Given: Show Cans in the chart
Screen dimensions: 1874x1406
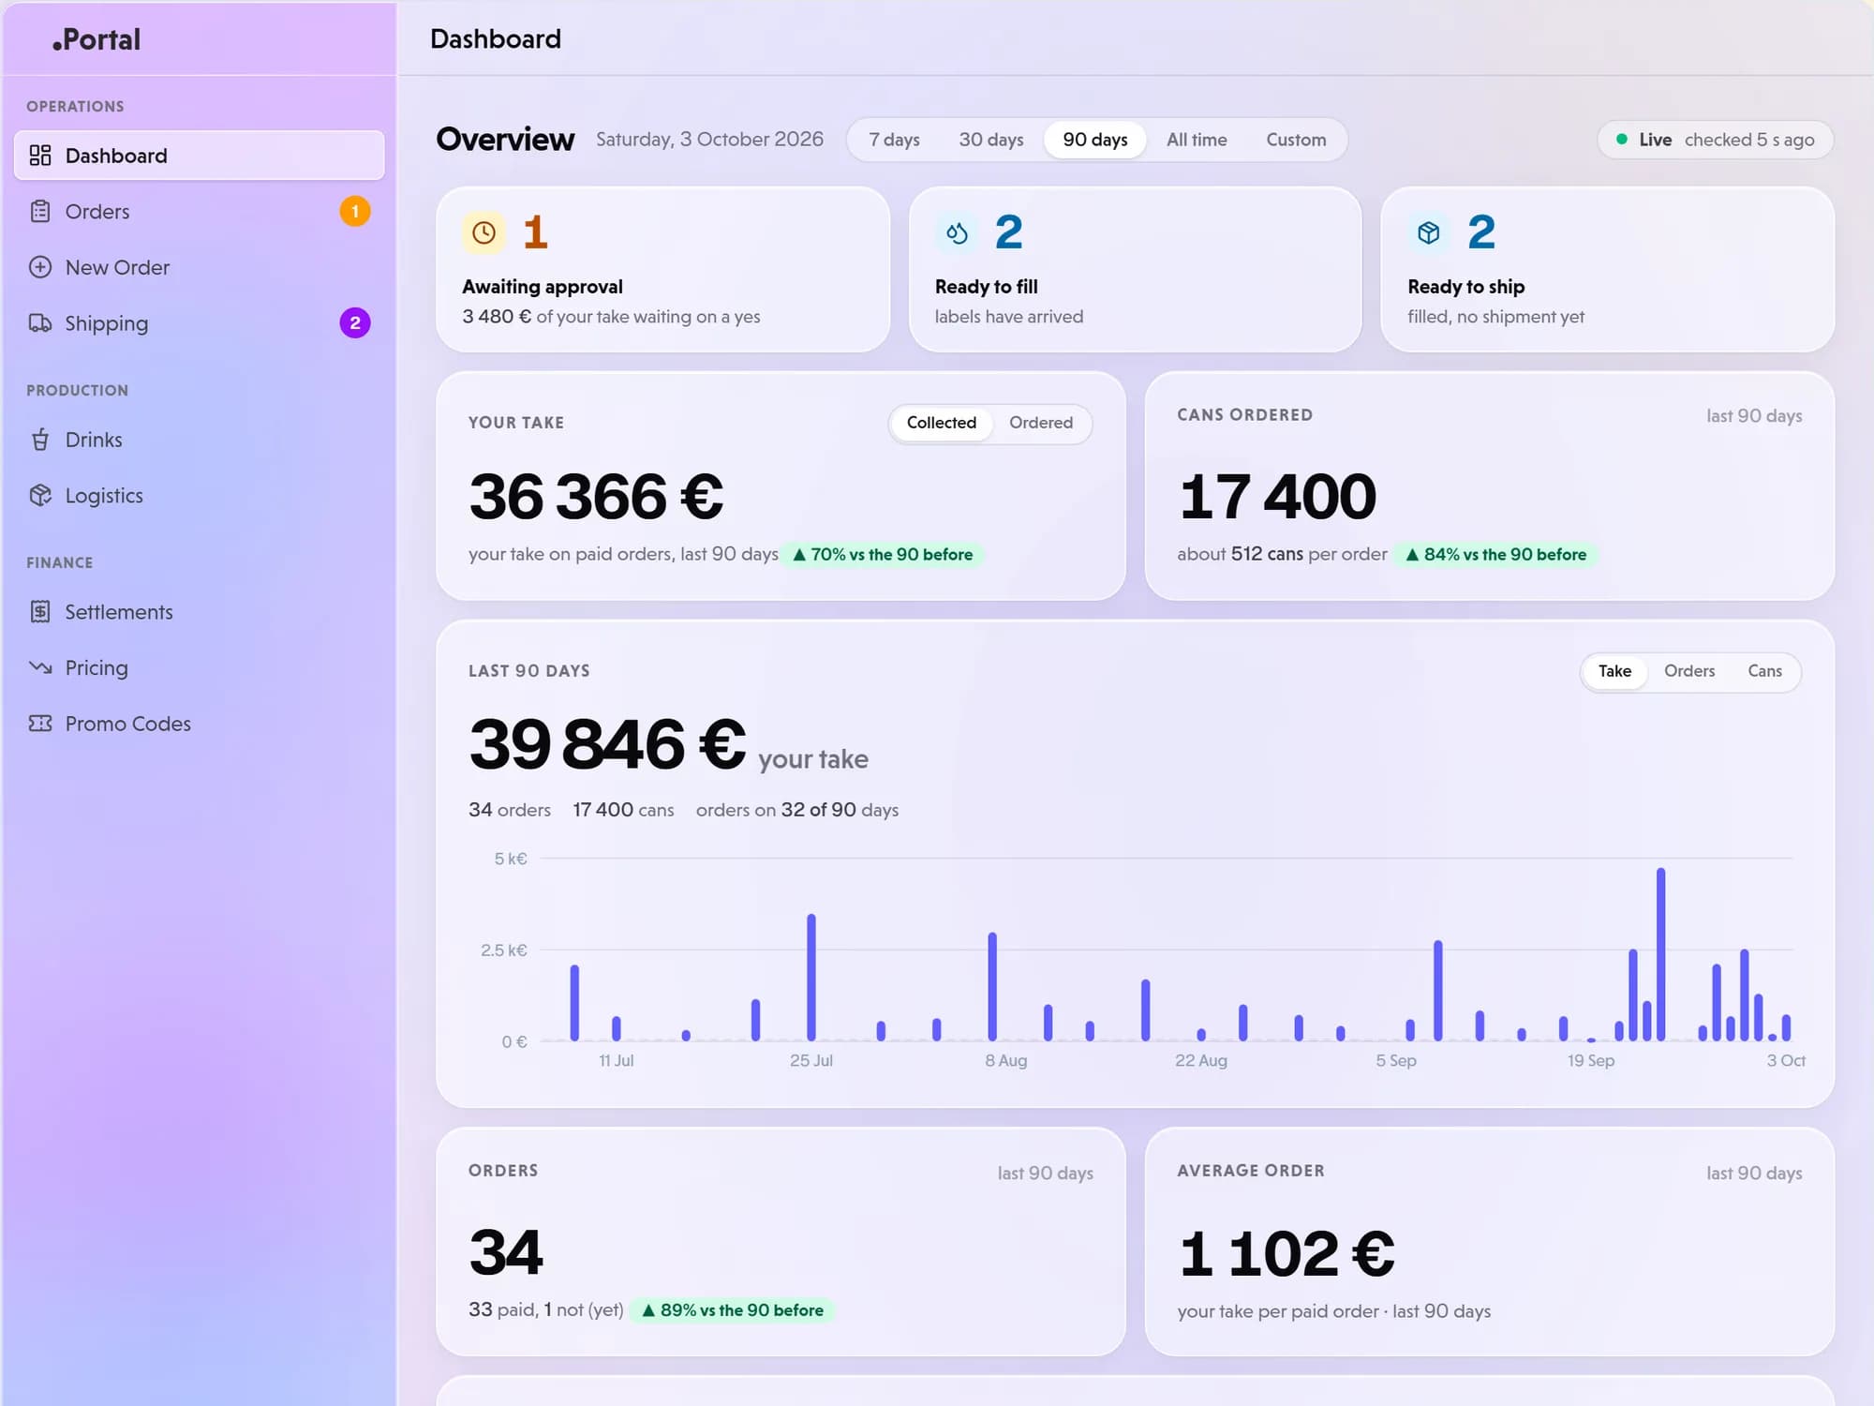Looking at the screenshot, I should pos(1764,671).
